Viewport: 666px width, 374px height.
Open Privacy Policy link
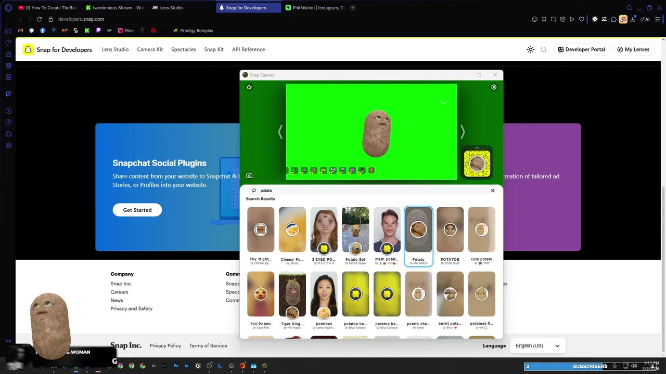pos(165,345)
